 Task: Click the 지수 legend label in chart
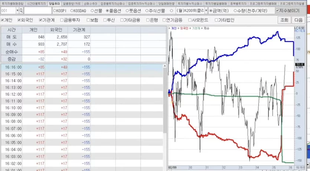pyautogui.click(x=206, y=29)
